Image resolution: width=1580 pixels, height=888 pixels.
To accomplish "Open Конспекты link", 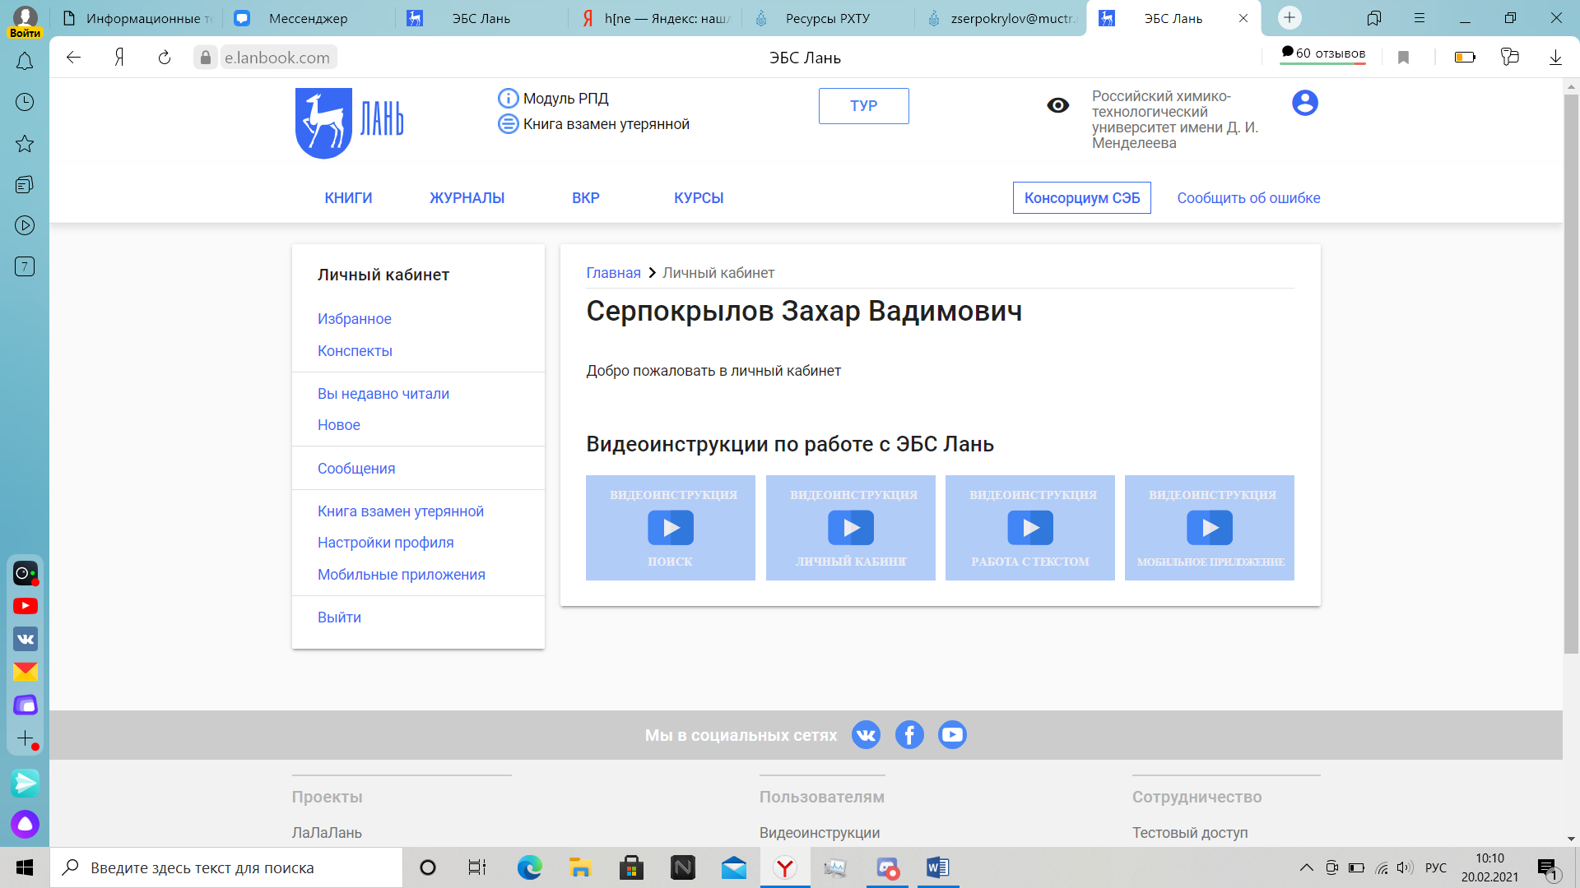I will [x=355, y=351].
